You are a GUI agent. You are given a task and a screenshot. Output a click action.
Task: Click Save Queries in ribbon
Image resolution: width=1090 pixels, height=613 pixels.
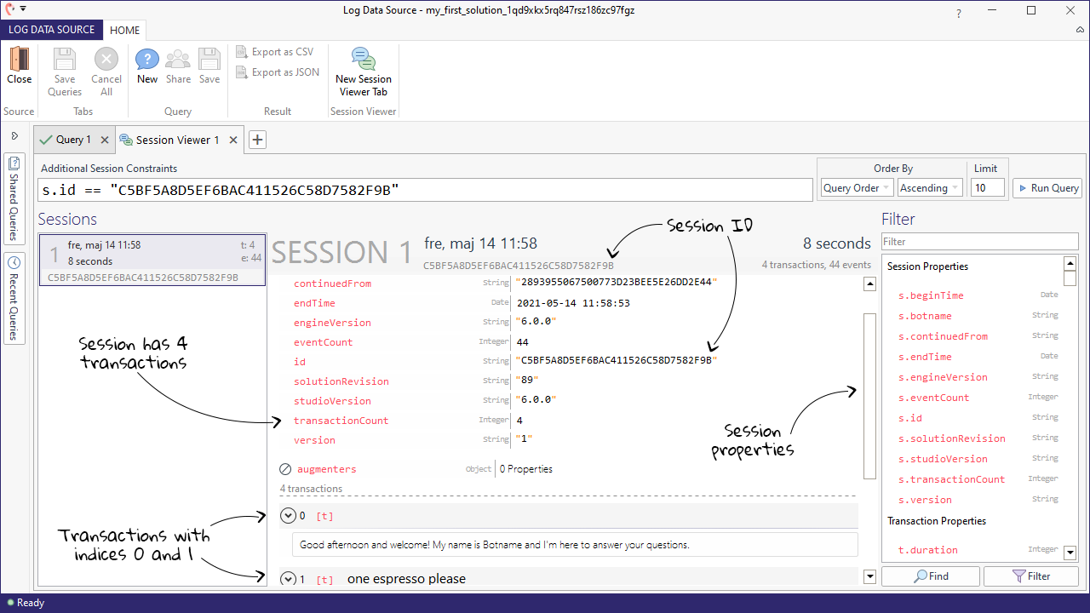click(65, 72)
